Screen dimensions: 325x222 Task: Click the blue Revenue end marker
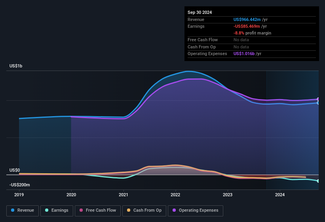(318, 103)
